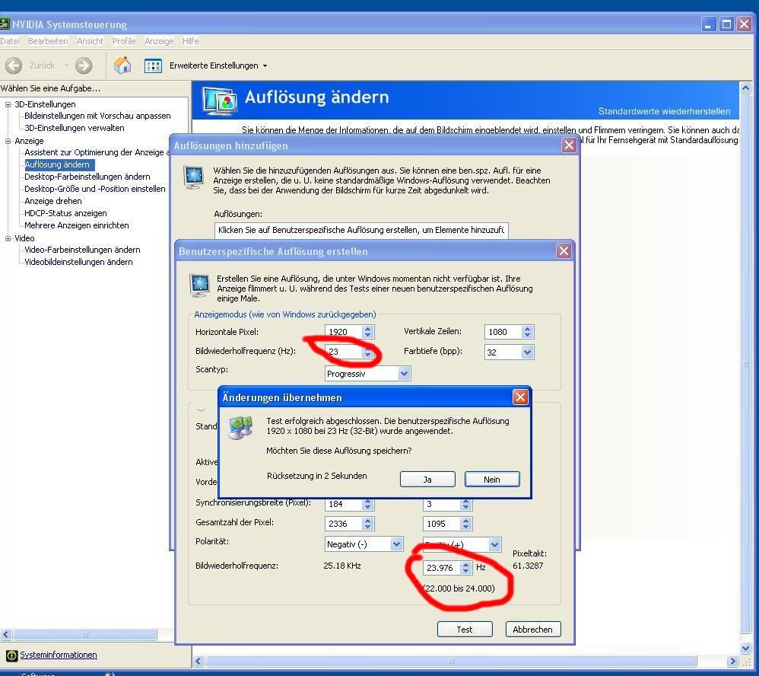Open the Home house icon
Screen dimensions: 759x676
click(122, 65)
